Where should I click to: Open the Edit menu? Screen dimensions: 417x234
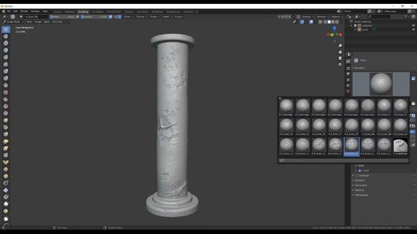(16, 12)
